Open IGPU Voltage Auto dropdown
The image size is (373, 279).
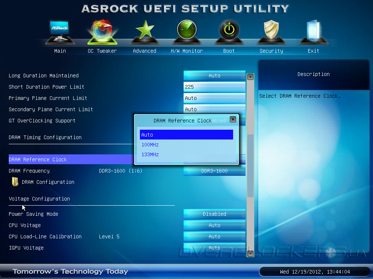click(214, 248)
